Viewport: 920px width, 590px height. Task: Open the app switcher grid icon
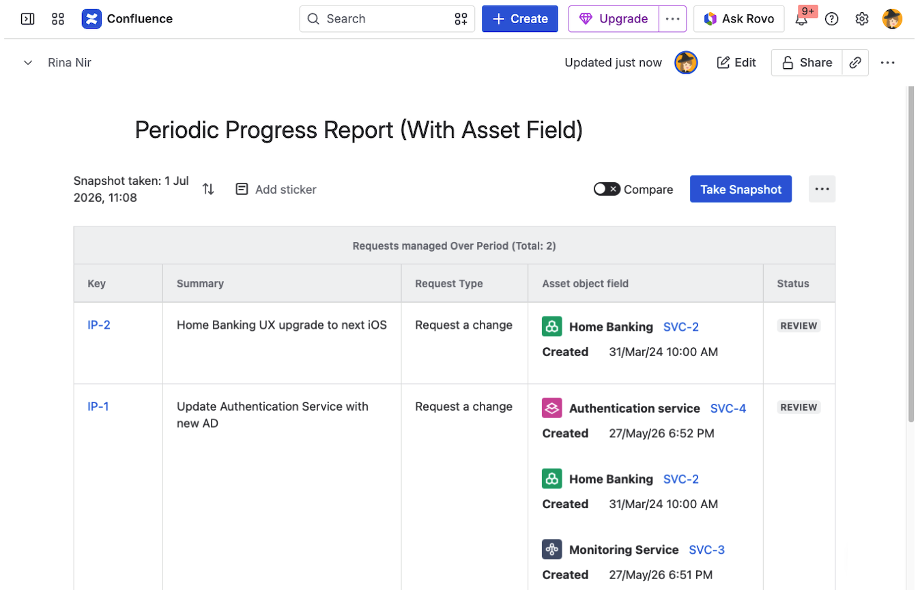point(58,19)
